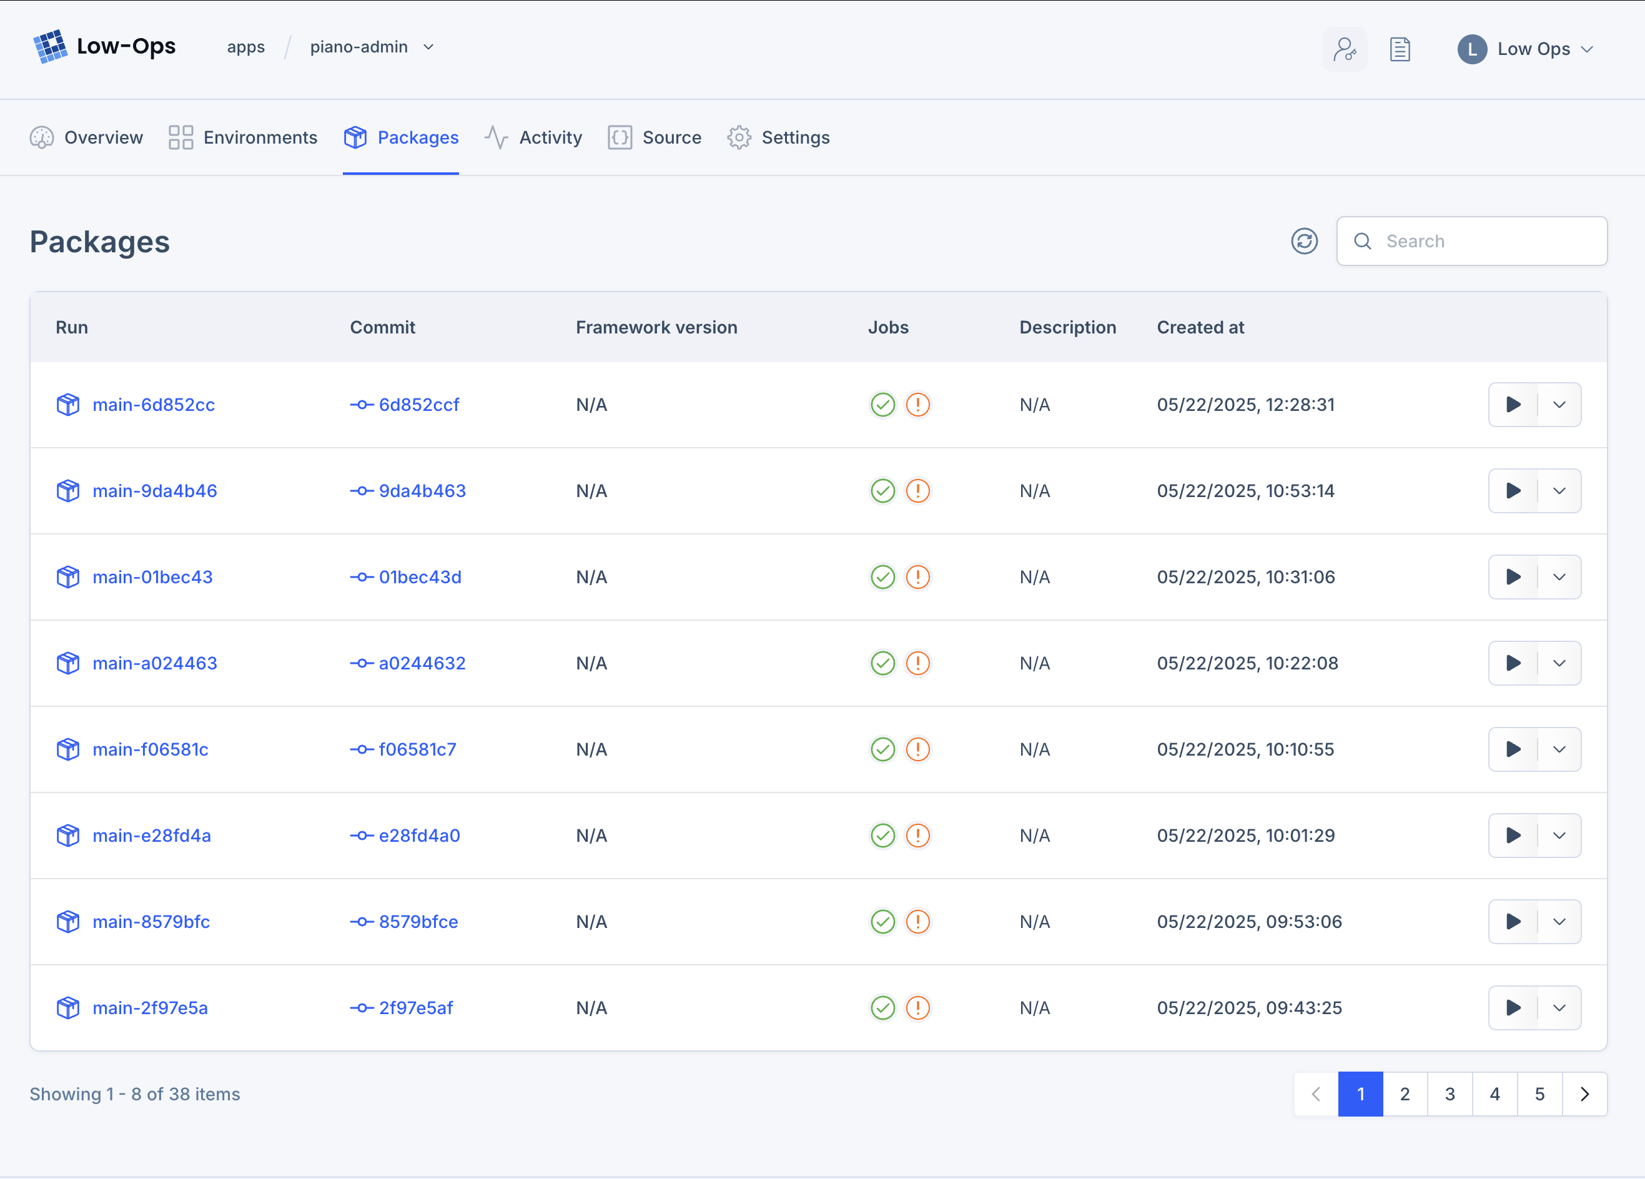The image size is (1645, 1179).
Task: Open the refresh packages icon
Action: [1304, 242]
